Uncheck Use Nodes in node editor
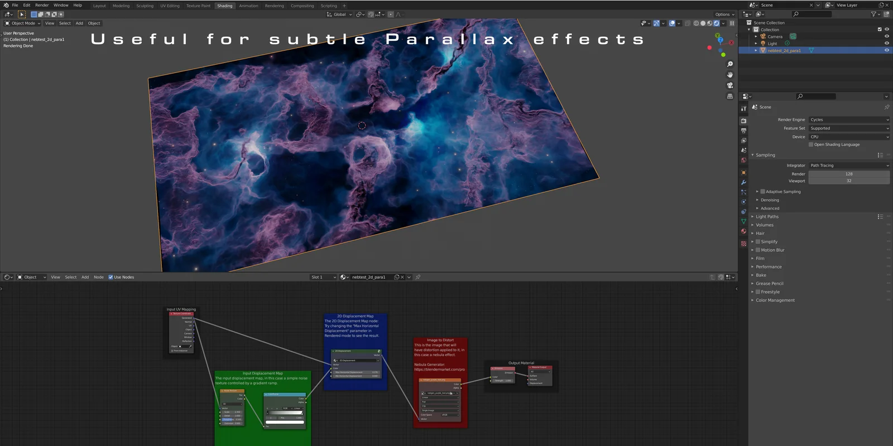 [111, 277]
